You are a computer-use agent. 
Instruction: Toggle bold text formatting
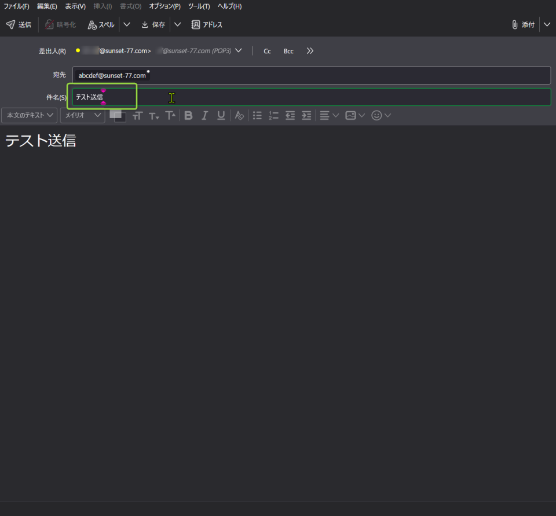(188, 115)
